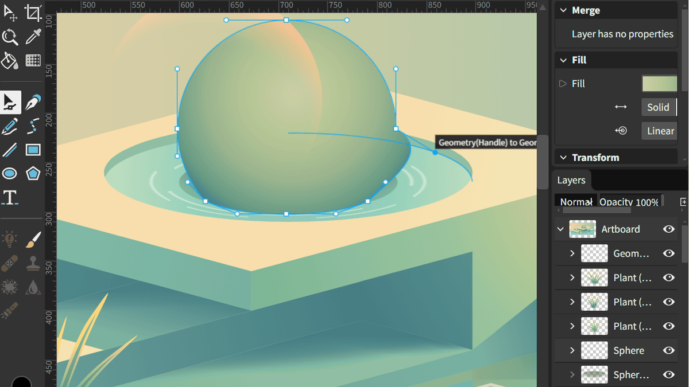Expand the Fill row disclosure triangle
Viewport: 689px width, 387px height.
pos(563,84)
